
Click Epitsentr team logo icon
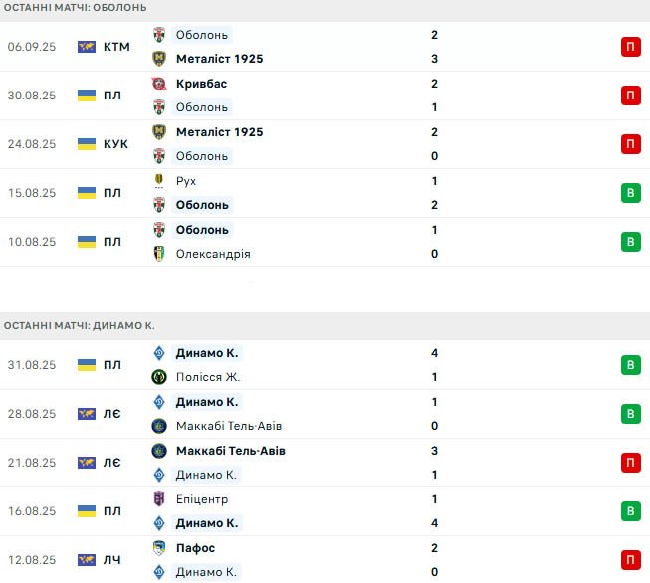coord(159,499)
